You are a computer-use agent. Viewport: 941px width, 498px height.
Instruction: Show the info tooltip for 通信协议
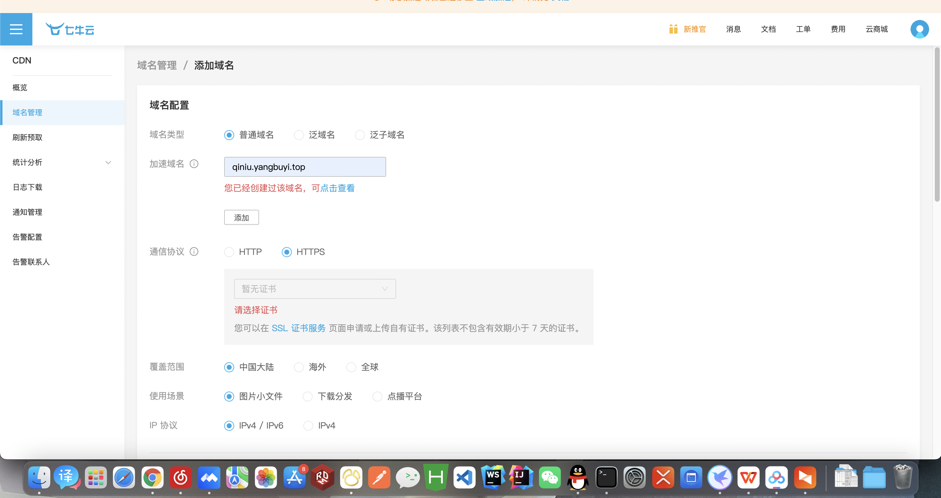click(194, 251)
